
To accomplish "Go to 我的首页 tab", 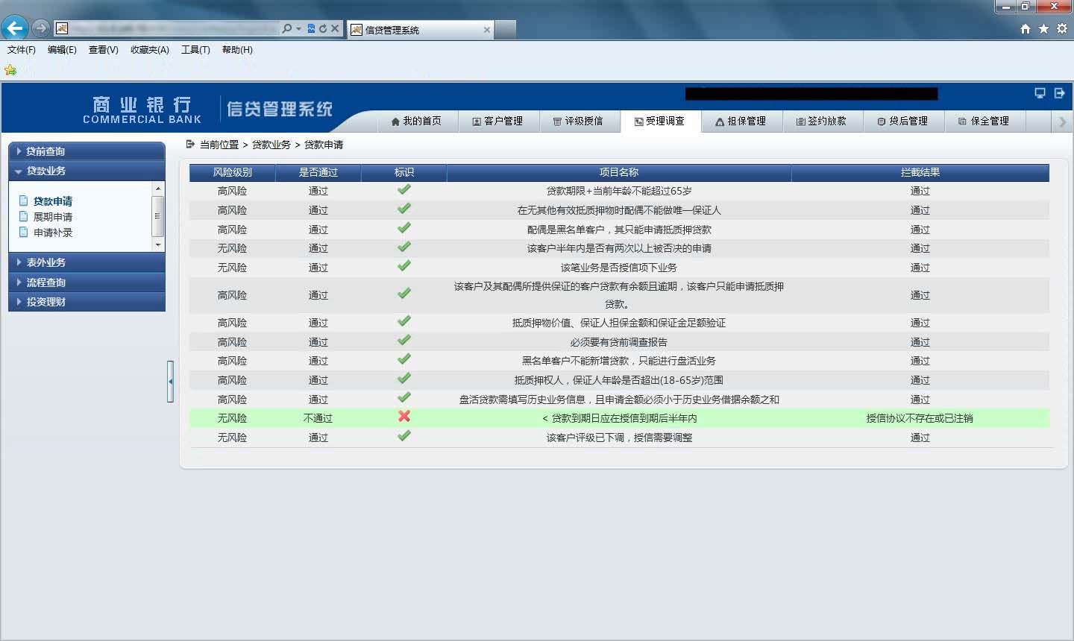I will 416,121.
